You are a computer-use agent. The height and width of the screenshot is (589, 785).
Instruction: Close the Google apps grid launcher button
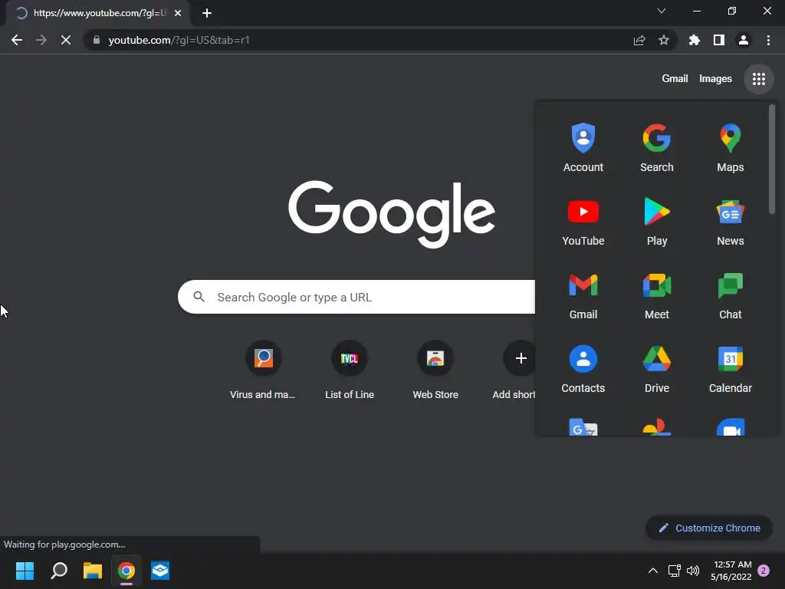[x=758, y=79]
